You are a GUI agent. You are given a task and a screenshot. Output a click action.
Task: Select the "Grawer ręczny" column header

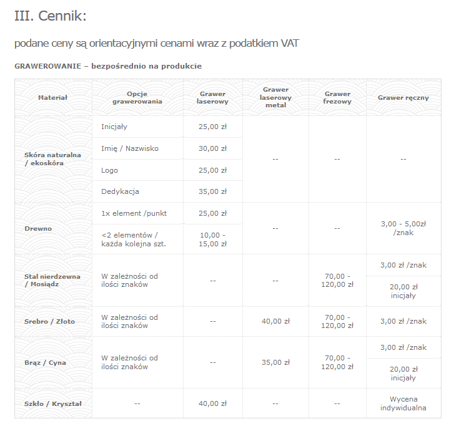tap(403, 97)
